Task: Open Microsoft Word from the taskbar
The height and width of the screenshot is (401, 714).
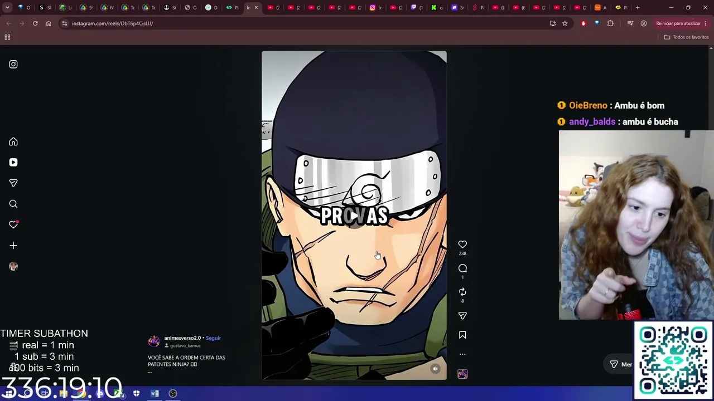Action: click(x=155, y=394)
